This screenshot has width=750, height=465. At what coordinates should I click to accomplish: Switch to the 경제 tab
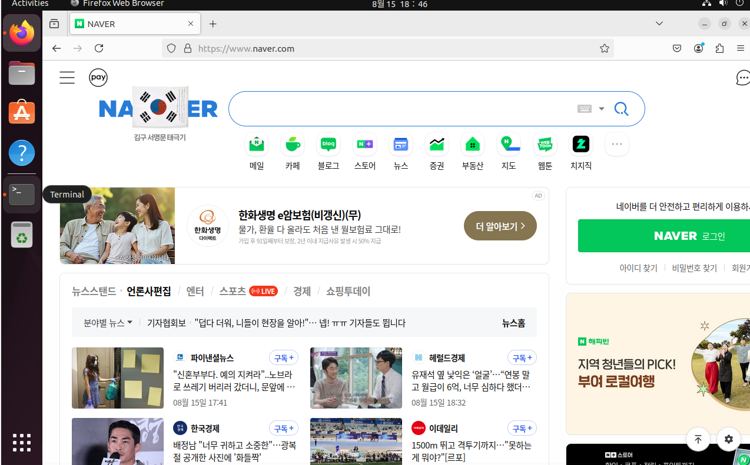point(302,291)
